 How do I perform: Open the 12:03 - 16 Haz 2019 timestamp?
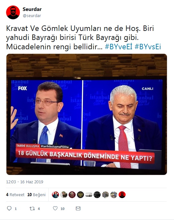[x=25, y=182]
